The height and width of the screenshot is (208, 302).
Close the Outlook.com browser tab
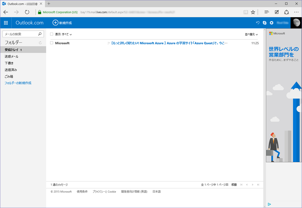click(x=41, y=4)
